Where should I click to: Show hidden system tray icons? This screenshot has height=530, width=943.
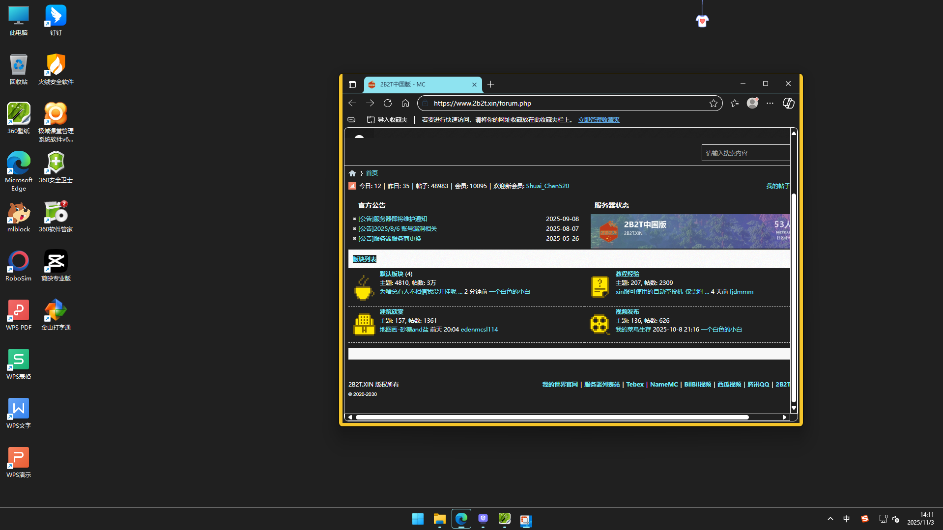click(x=830, y=519)
